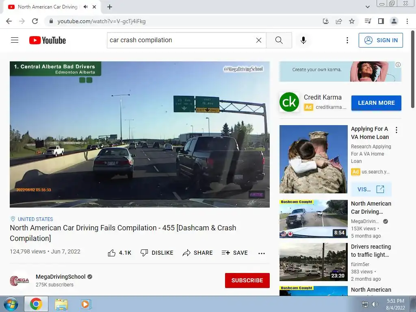Screen dimensions: 416x312
Task: Go to YouTube home via logo
Action: pyautogui.click(x=47, y=40)
